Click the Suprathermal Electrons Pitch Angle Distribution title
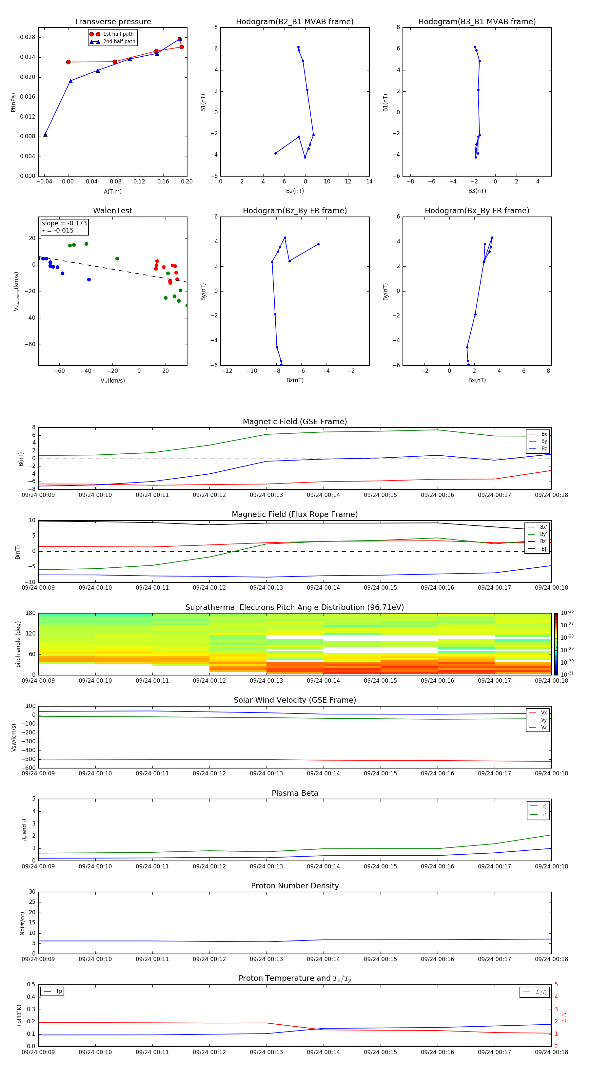The width and height of the screenshot is (590, 1081). pos(295,608)
